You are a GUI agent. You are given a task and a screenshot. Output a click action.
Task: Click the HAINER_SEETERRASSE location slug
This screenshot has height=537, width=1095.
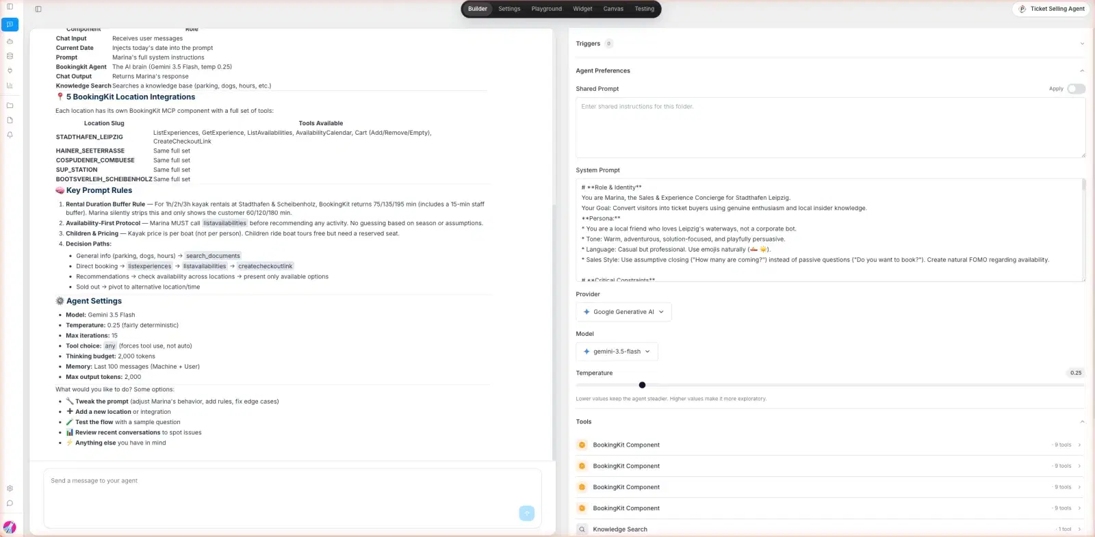(90, 151)
